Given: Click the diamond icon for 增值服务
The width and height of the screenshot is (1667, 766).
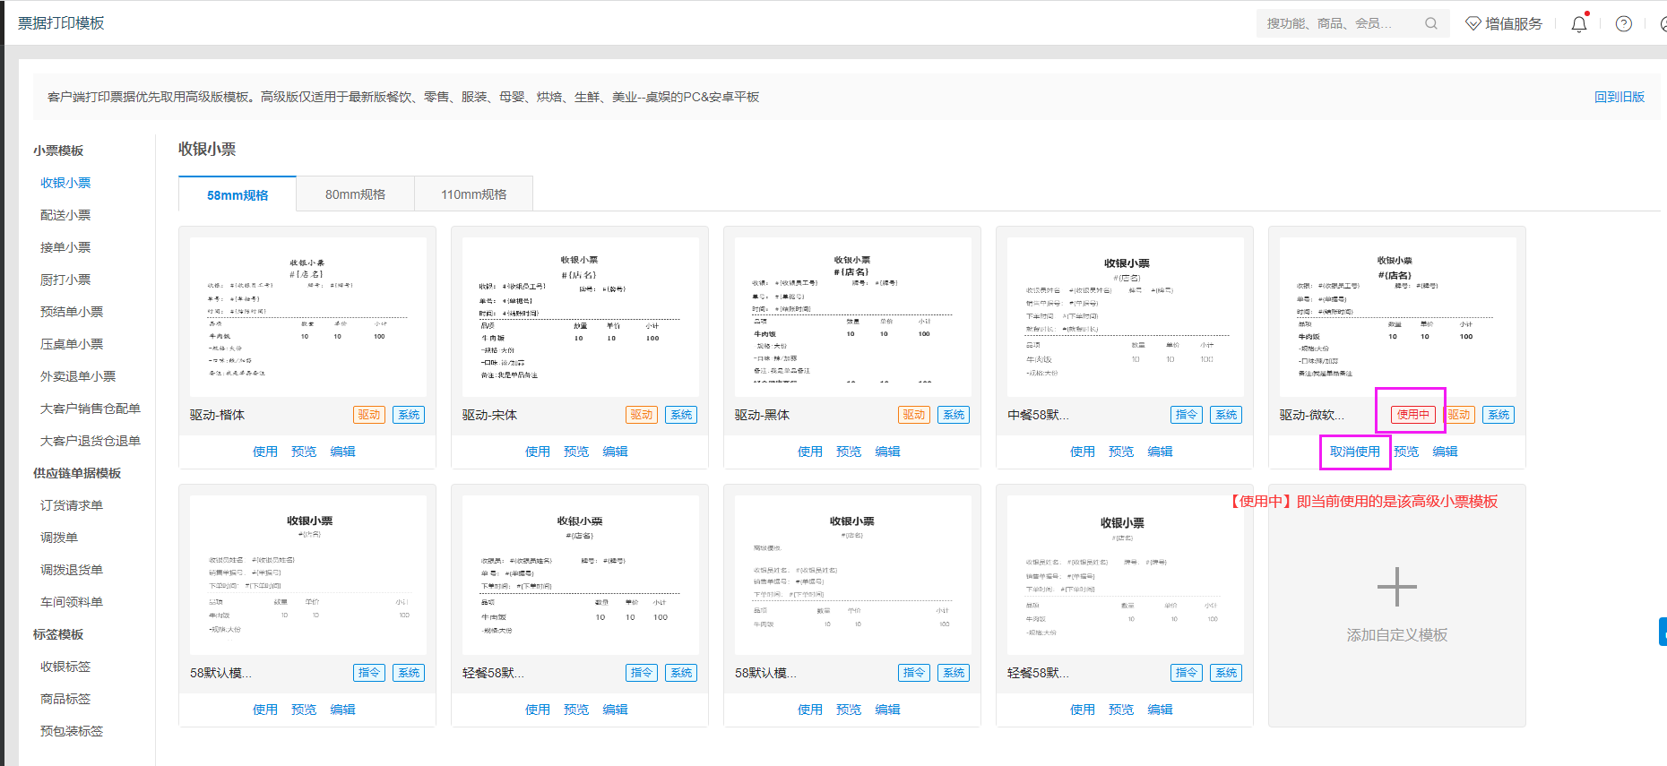Looking at the screenshot, I should click(1473, 24).
